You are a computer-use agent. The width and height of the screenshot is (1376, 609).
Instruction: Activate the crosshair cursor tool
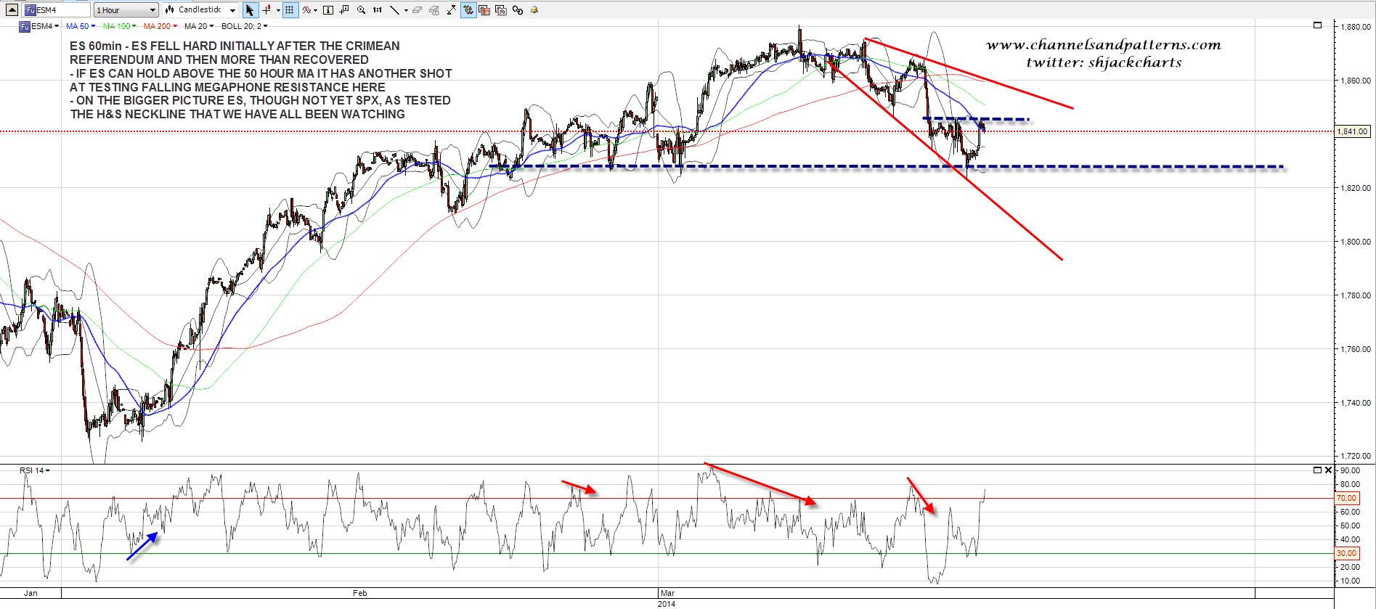click(x=266, y=10)
